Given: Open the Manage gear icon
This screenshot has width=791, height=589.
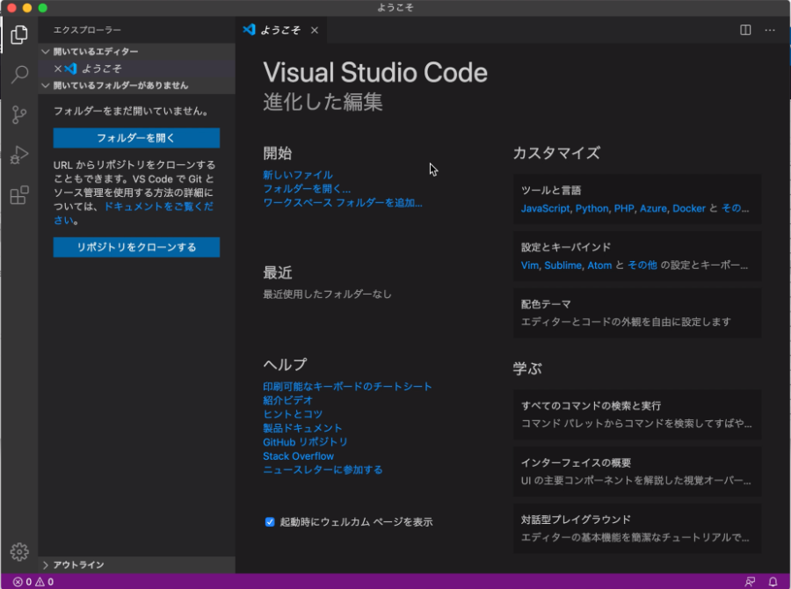Looking at the screenshot, I should [x=19, y=552].
